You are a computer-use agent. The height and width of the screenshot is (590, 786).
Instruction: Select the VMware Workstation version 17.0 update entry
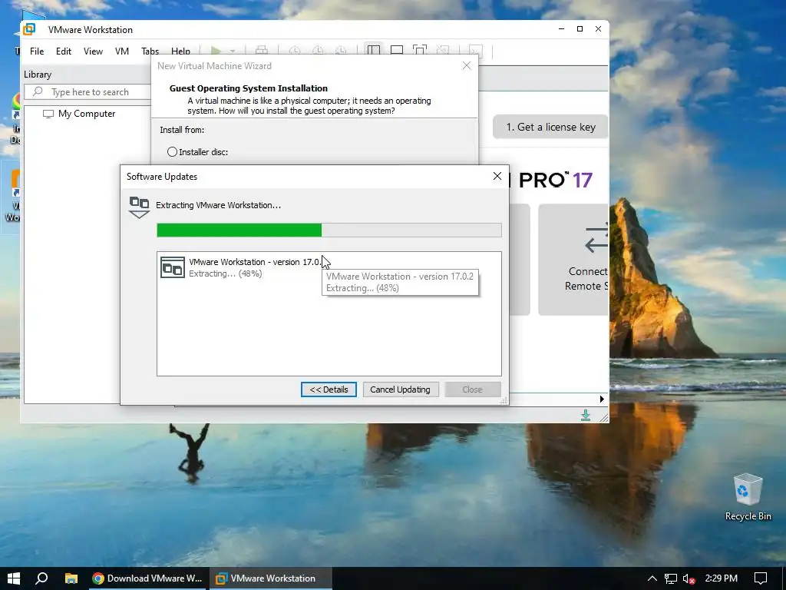(329, 267)
